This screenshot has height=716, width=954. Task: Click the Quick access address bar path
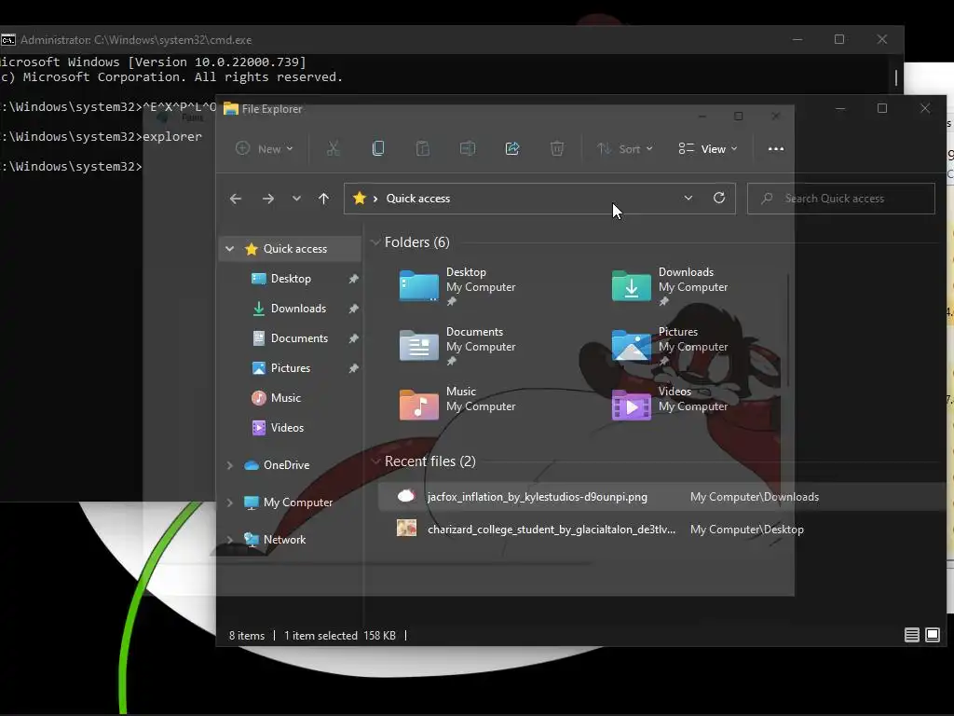pos(418,199)
